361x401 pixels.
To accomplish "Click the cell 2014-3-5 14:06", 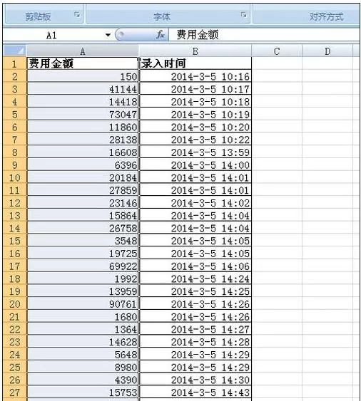I will pyautogui.click(x=195, y=266).
